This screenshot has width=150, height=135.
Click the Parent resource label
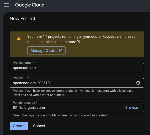tap(25, 102)
